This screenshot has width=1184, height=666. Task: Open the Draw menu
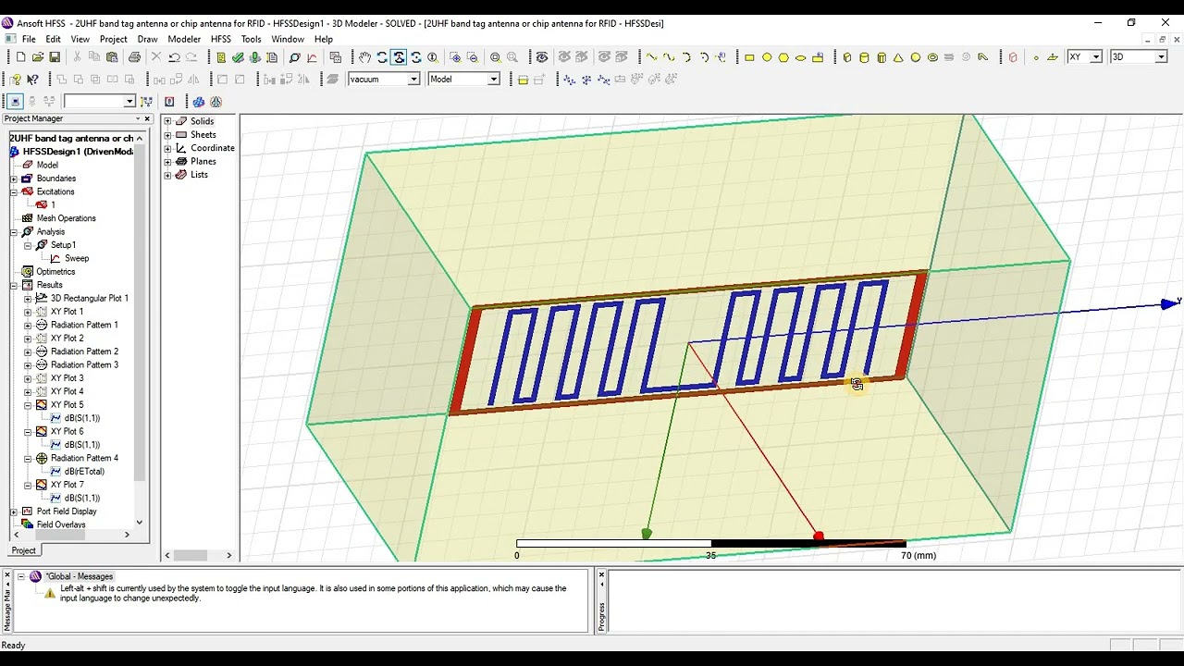(x=147, y=39)
